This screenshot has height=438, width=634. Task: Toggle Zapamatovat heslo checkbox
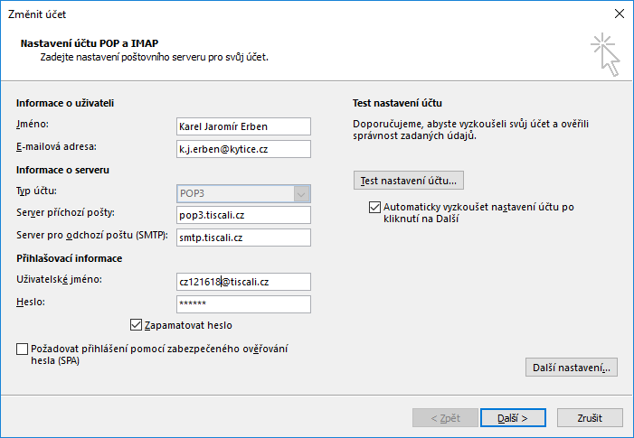136,325
